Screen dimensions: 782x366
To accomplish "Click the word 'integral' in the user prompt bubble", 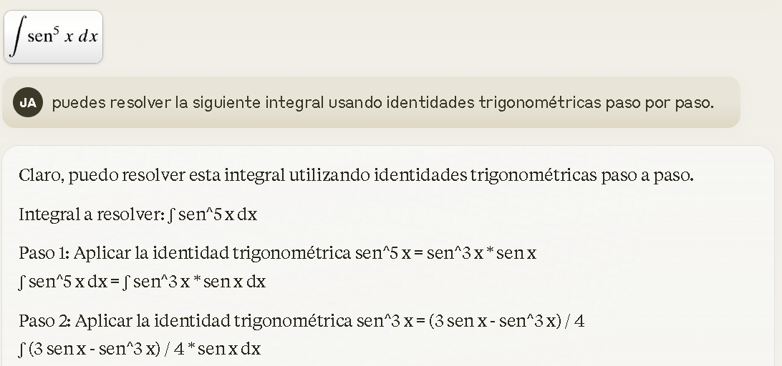I will pyautogui.click(x=294, y=102).
